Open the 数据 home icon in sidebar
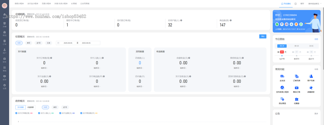Screen dimensions: 324x125 pyautogui.click(x=5, y=16)
